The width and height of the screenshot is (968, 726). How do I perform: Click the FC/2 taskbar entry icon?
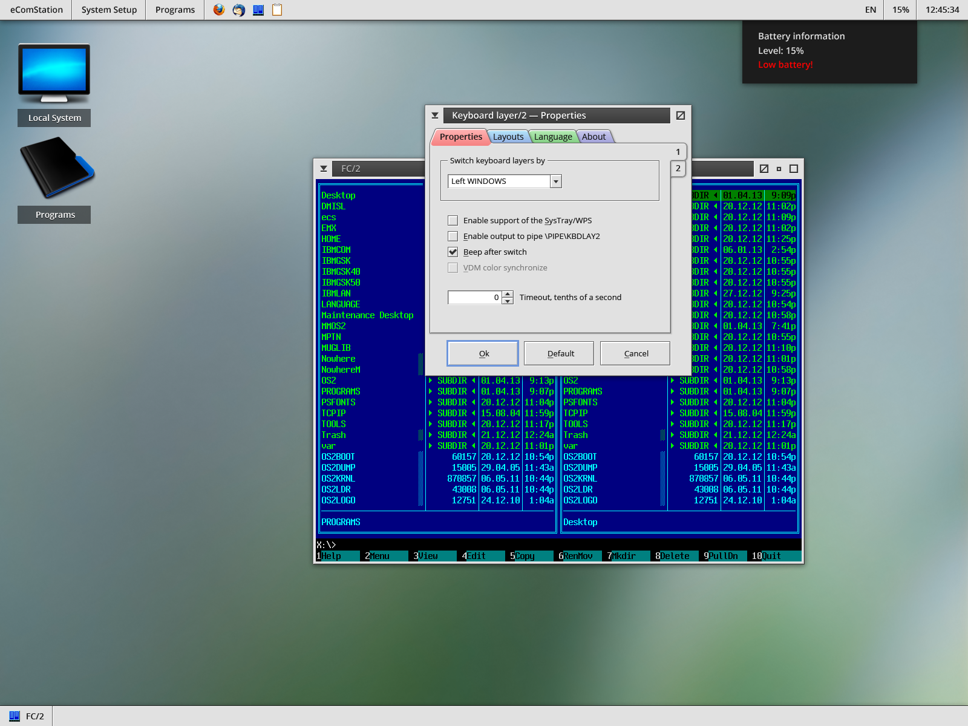pyautogui.click(x=15, y=716)
